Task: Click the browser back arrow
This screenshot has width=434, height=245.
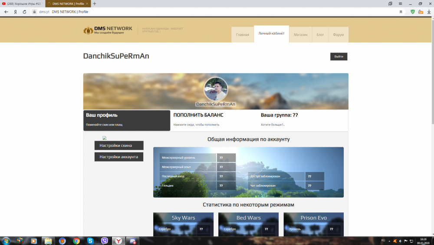Action: [x=6, y=12]
